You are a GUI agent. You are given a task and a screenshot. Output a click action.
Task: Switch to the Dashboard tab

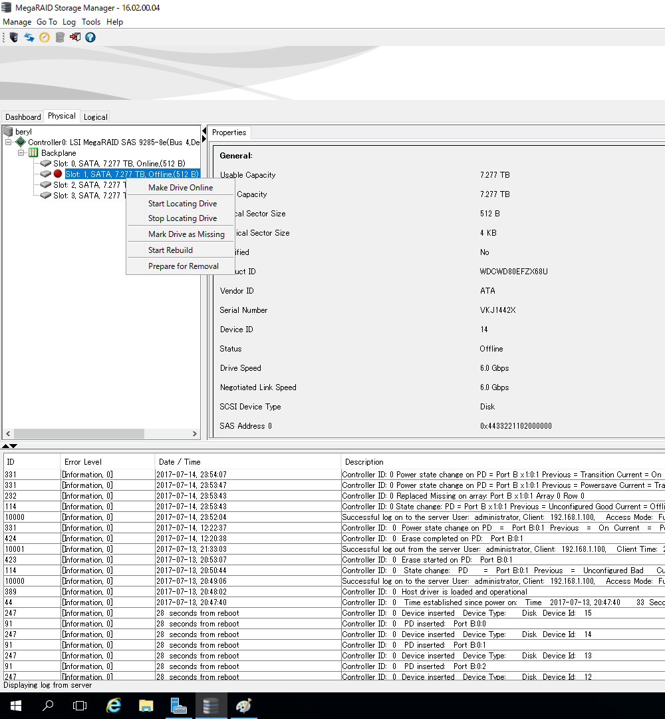pos(23,117)
